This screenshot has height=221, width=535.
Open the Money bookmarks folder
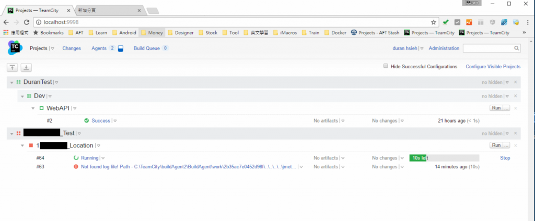(152, 33)
